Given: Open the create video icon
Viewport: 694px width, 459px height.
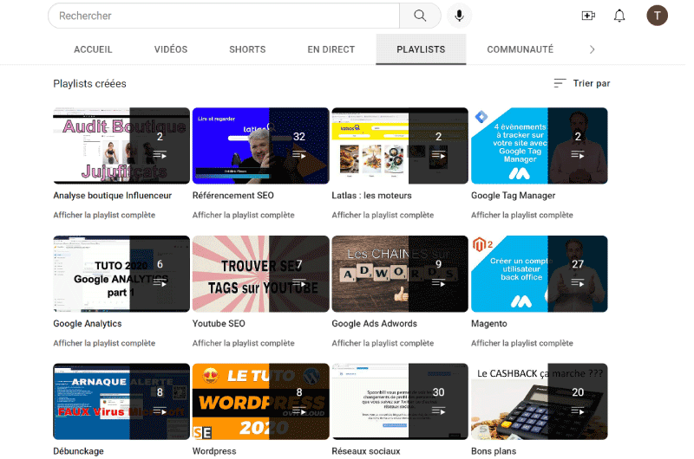Looking at the screenshot, I should (588, 16).
